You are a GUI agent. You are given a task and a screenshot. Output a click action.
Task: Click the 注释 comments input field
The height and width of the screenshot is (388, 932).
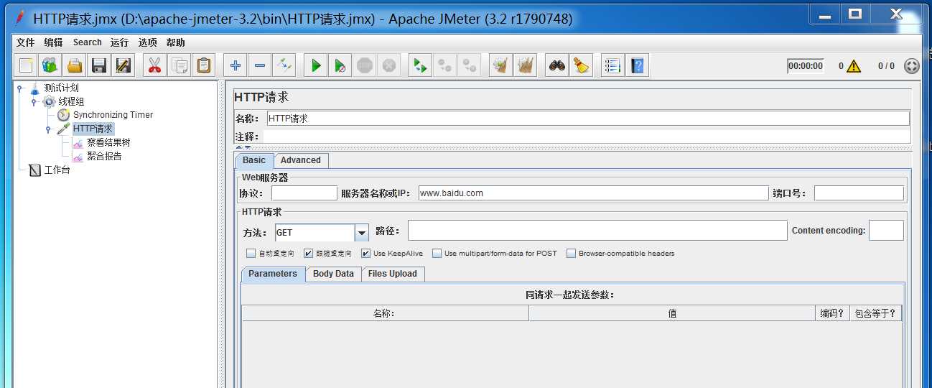587,137
